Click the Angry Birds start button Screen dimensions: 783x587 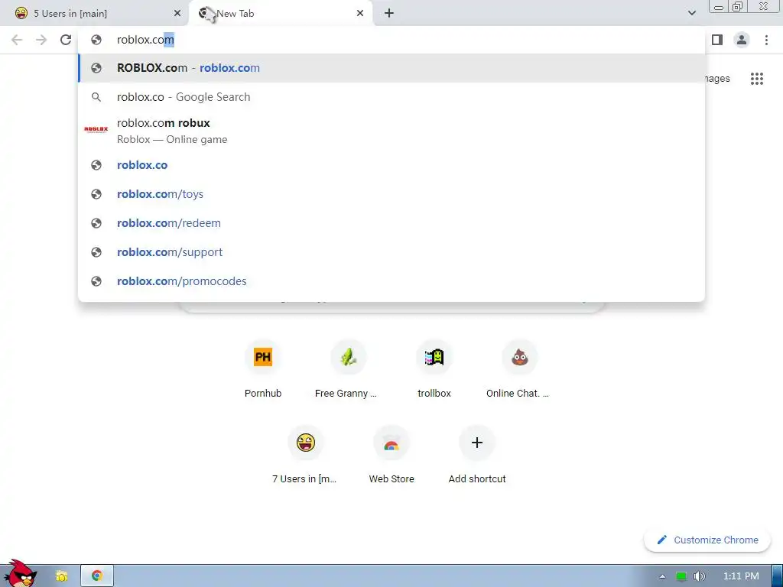[x=20, y=574]
